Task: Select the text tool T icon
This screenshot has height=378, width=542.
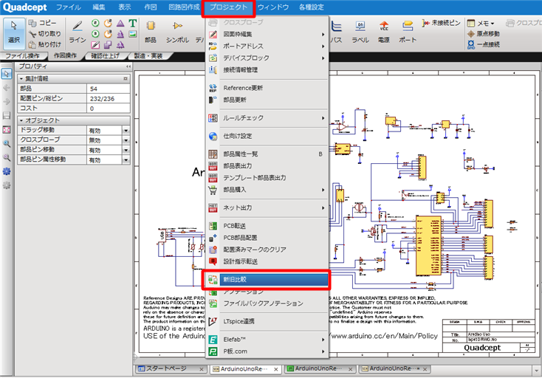Action: (132, 23)
